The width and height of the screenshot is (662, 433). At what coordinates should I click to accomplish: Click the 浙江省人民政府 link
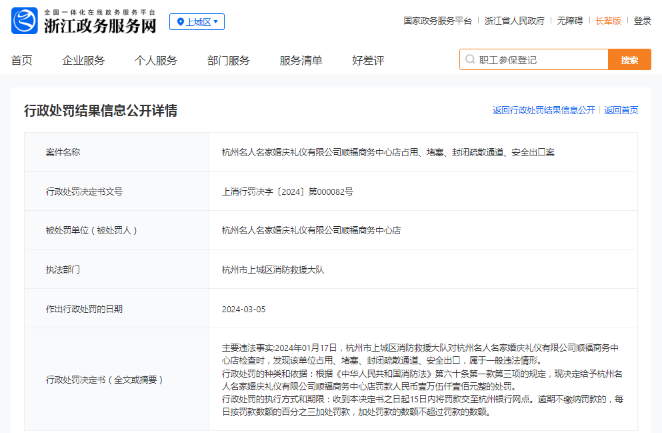click(x=514, y=21)
